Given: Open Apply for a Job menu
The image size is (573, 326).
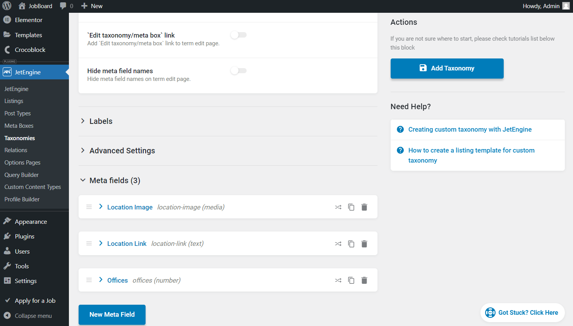Looking at the screenshot, I should point(34,300).
